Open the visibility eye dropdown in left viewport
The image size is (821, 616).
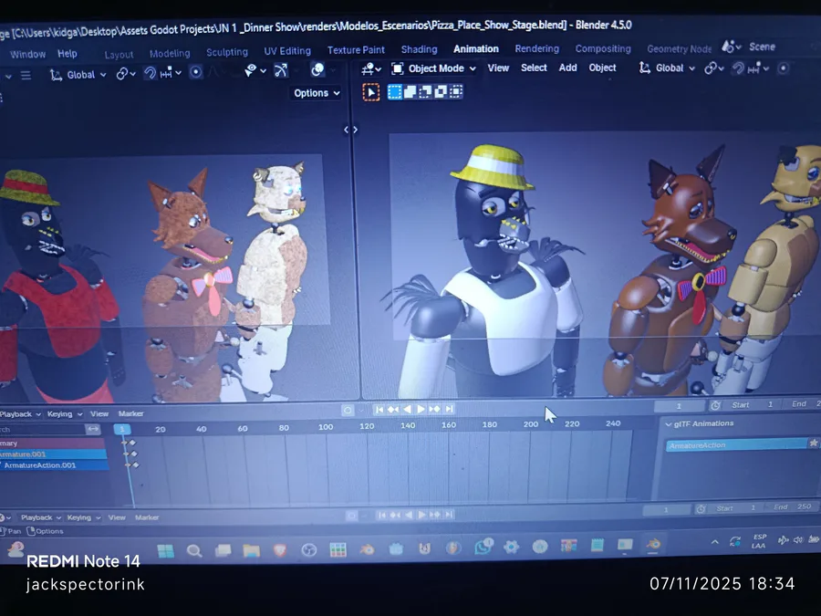(255, 70)
